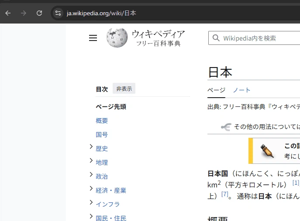This screenshot has width=300, height=221.
Task: Open site information icon in address bar
Action: pos(58,13)
